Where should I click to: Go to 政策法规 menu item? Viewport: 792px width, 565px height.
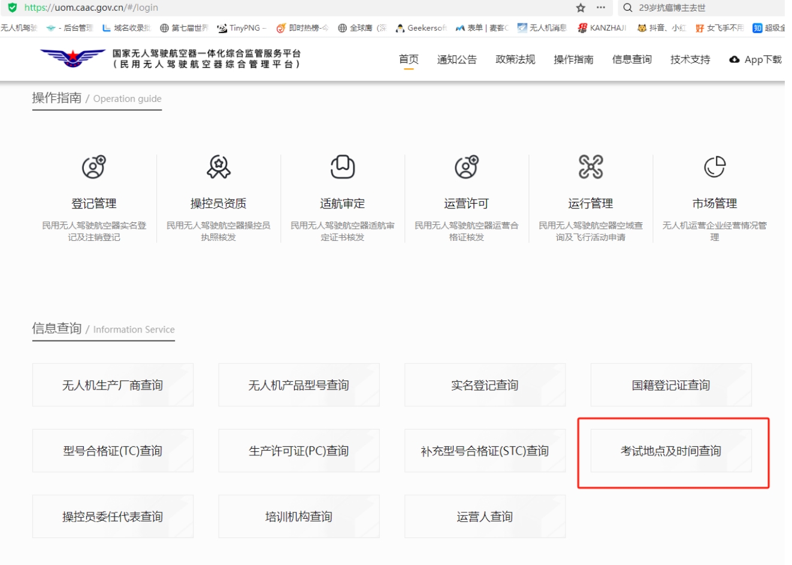pos(515,59)
